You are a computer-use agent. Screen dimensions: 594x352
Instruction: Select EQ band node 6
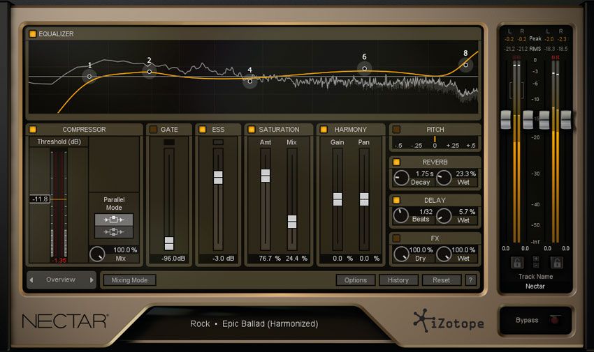[364, 69]
